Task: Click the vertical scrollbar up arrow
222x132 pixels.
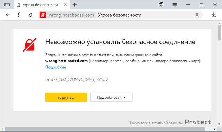Action: (x=219, y=23)
